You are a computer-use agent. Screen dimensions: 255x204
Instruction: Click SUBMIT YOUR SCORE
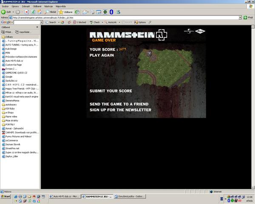click(111, 91)
